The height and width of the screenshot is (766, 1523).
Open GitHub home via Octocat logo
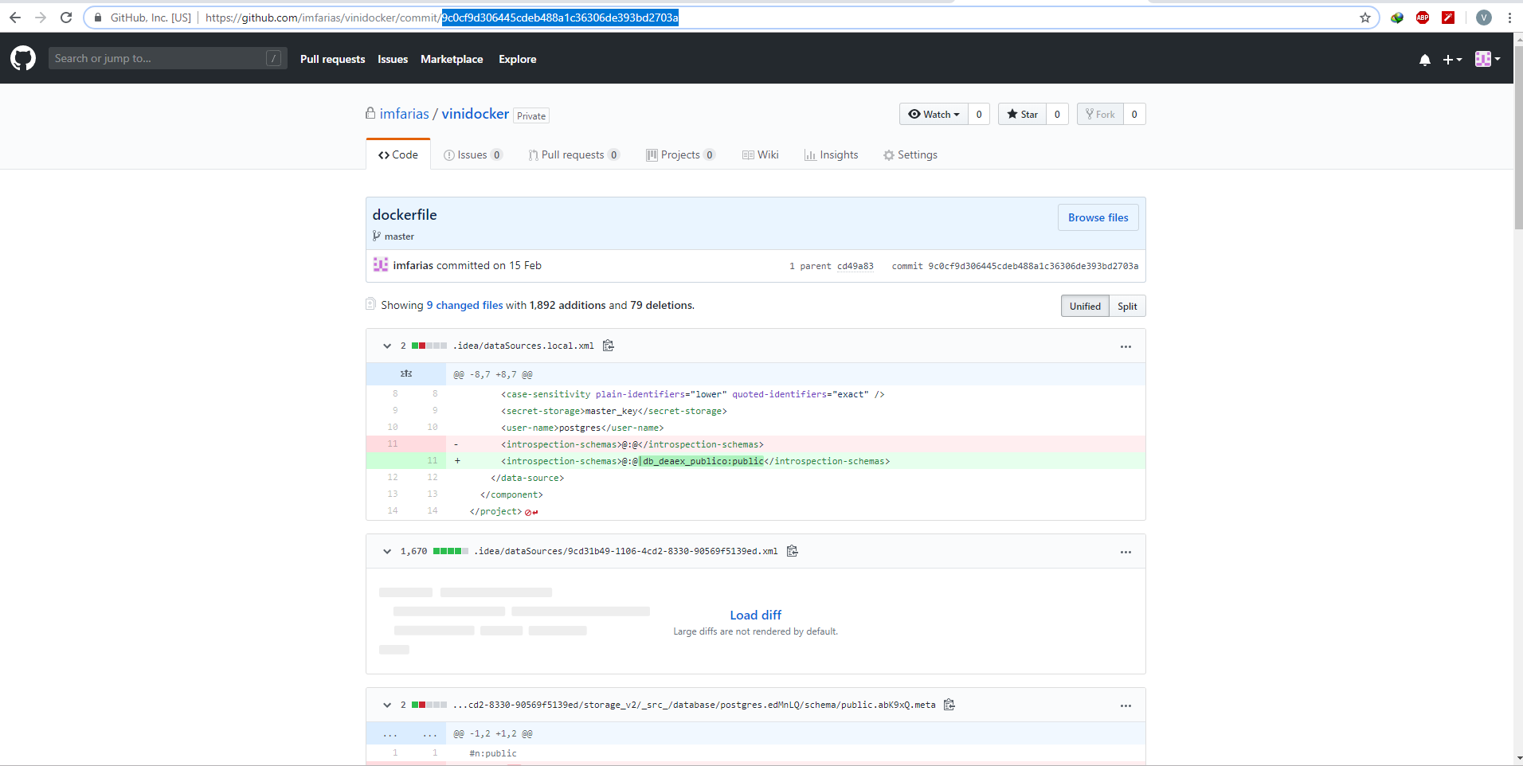23,58
